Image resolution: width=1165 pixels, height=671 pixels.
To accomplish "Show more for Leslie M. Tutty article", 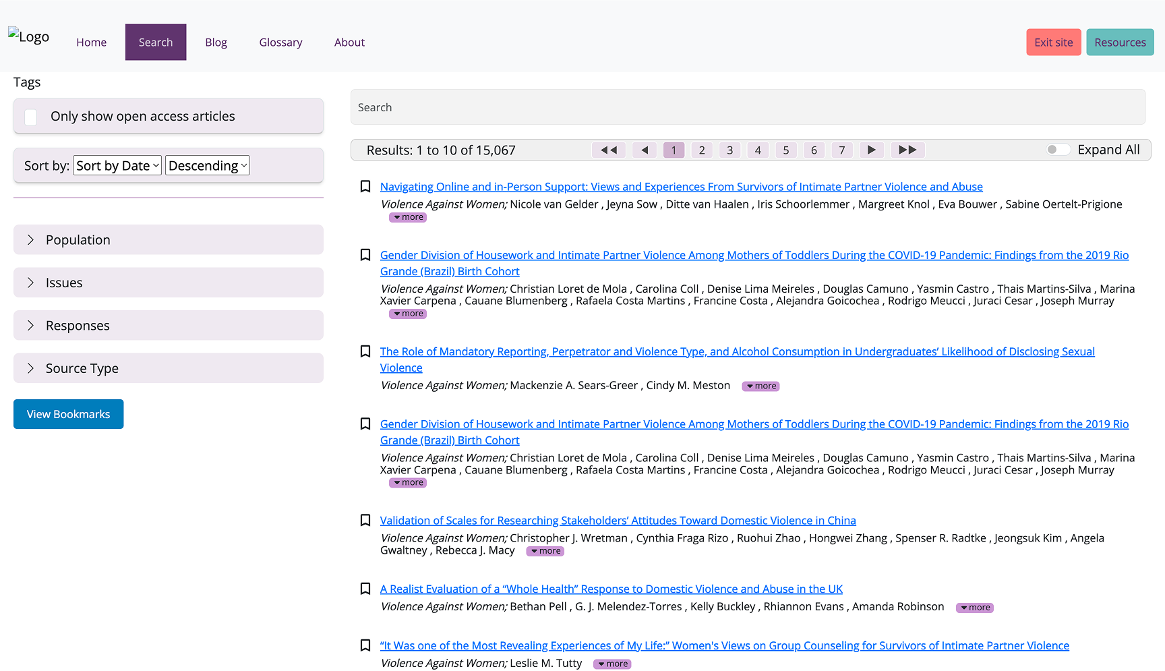I will [612, 664].
